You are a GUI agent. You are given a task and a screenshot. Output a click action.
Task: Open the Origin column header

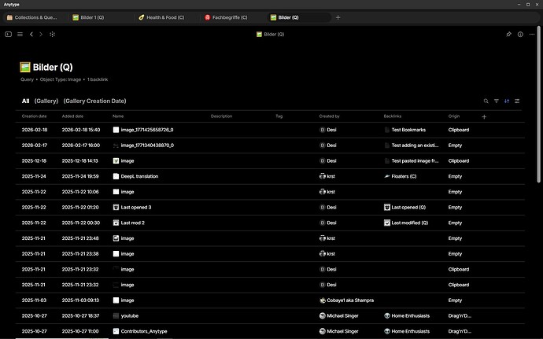(453, 116)
